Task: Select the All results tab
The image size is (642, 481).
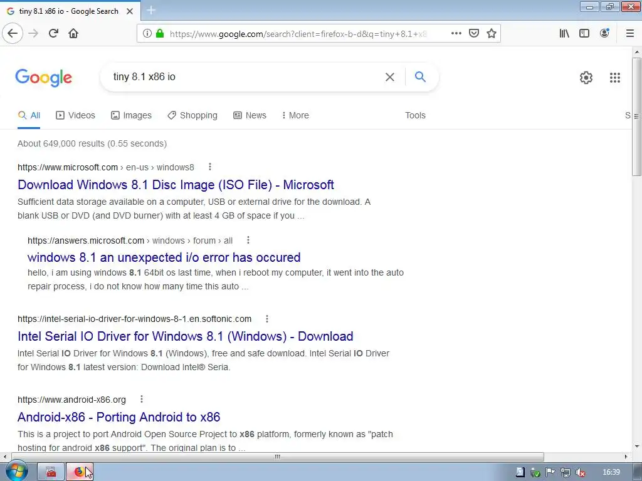Action: click(29, 115)
